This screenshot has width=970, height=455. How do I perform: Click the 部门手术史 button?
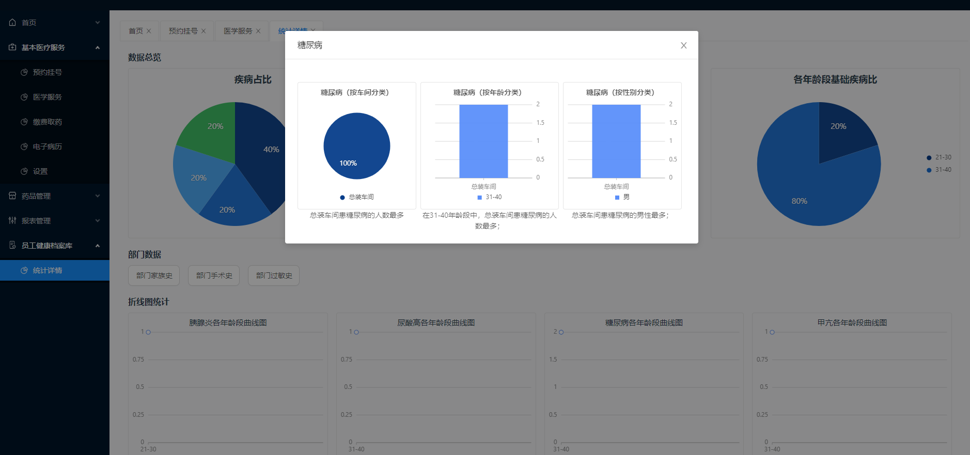pos(214,275)
